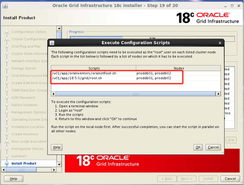Minimize the installer window
The width and height of the screenshot is (244, 185).
(x=225, y=6)
